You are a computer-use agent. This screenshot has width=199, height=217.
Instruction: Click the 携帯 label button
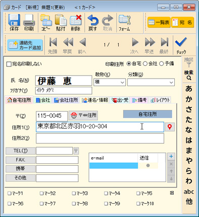(21, 169)
